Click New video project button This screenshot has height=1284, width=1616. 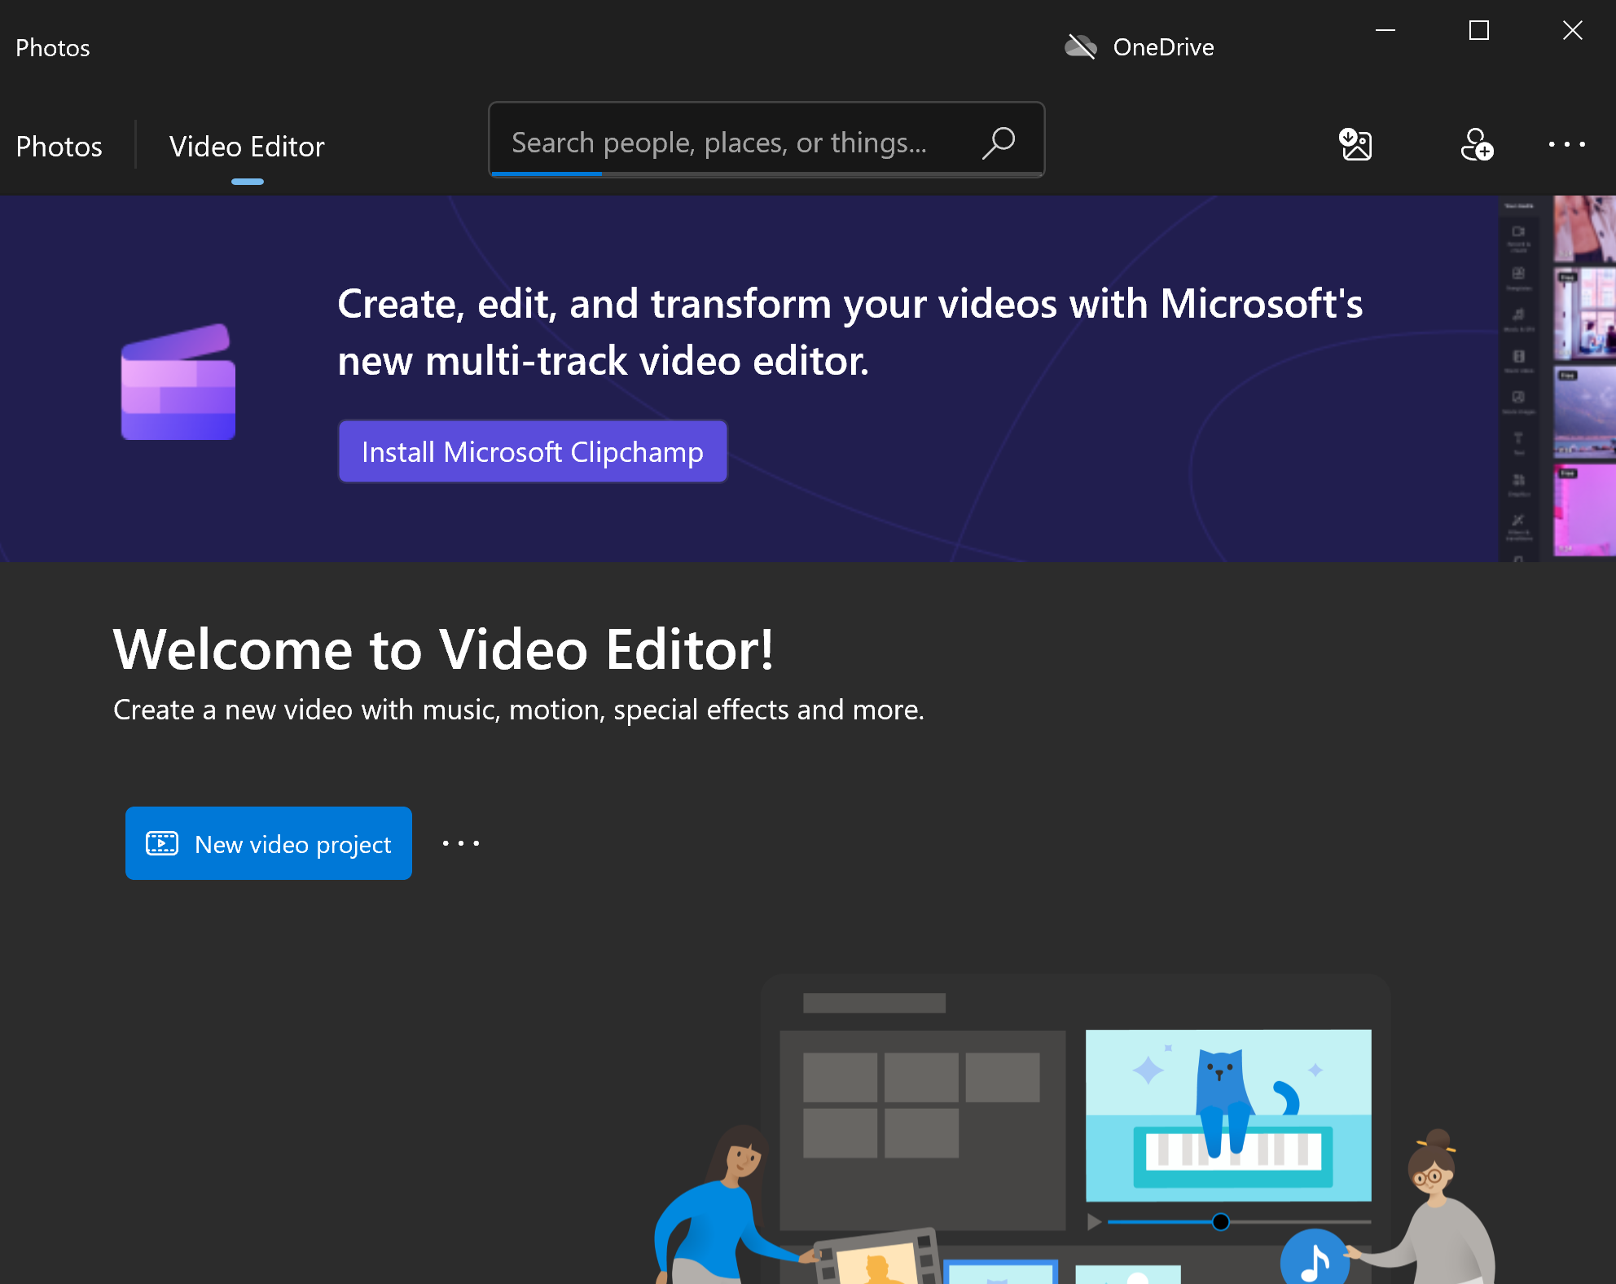[x=268, y=843]
